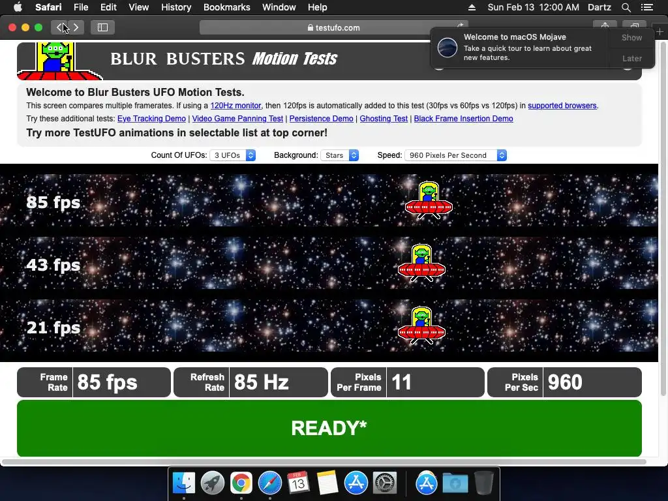Open the Edit menu
The height and width of the screenshot is (501, 668).
tap(108, 7)
